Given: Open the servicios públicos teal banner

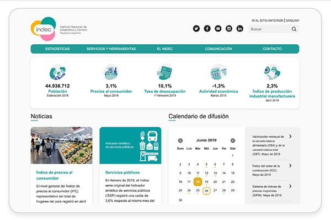Looking at the screenshot, I should [x=130, y=145].
